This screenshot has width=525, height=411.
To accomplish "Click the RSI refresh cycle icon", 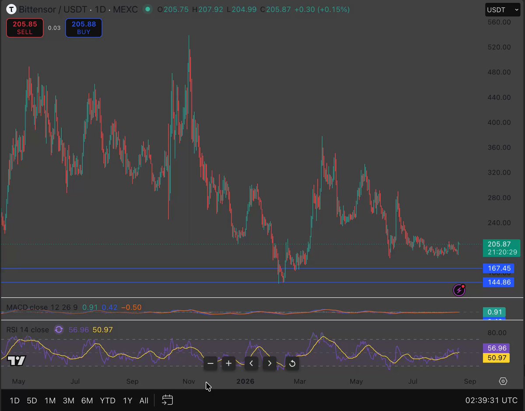I will coord(59,330).
